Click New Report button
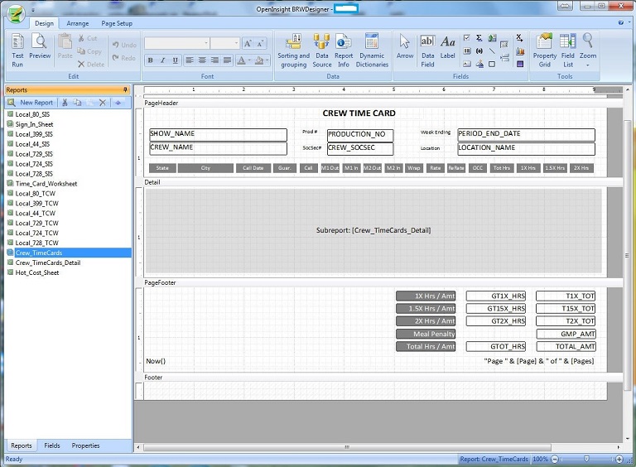The width and height of the screenshot is (636, 467). 31,103
